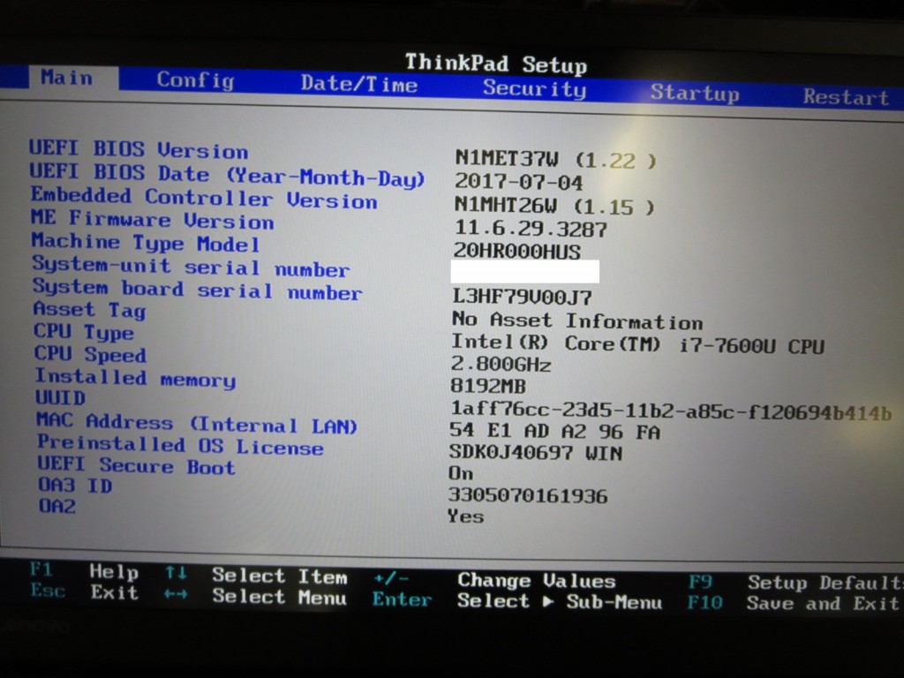
Task: Click the Machine Type Model label
Action: [x=146, y=243]
